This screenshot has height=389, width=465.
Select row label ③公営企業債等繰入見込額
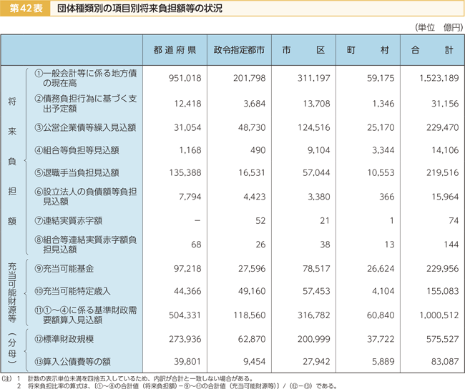click(85, 127)
